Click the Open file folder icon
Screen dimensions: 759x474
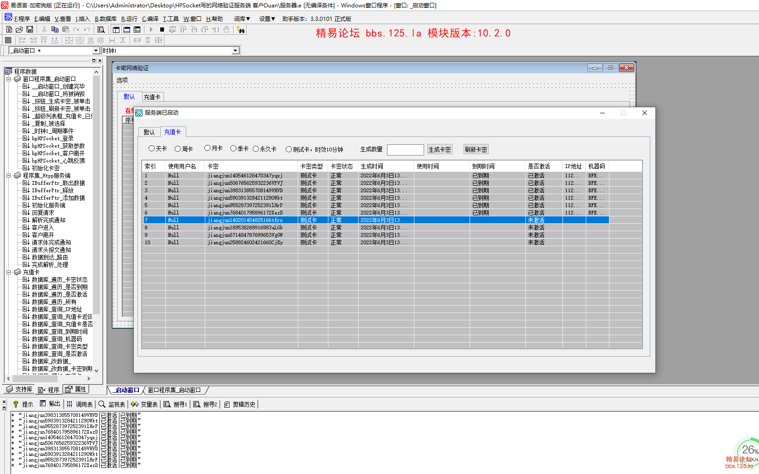20,29
